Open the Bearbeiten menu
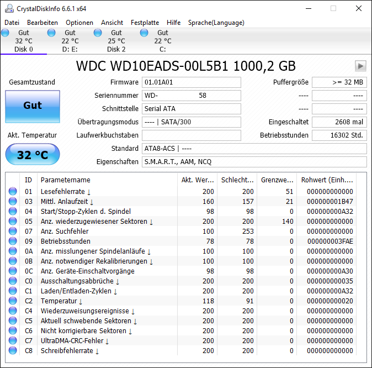The width and height of the screenshot is (372, 368). 42,23
